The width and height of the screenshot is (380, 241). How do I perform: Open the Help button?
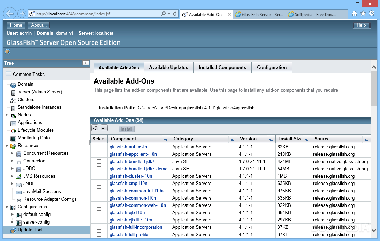click(x=361, y=25)
